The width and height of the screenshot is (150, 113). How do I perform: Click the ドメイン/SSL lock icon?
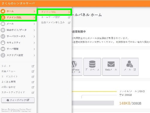point(3,17)
